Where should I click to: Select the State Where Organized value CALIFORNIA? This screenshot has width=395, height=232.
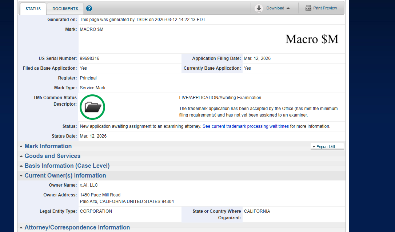click(x=257, y=211)
